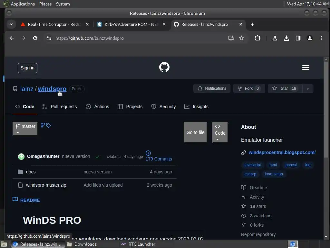The image size is (330, 248).
Task: Select the Code repository tab
Action: (x=24, y=107)
